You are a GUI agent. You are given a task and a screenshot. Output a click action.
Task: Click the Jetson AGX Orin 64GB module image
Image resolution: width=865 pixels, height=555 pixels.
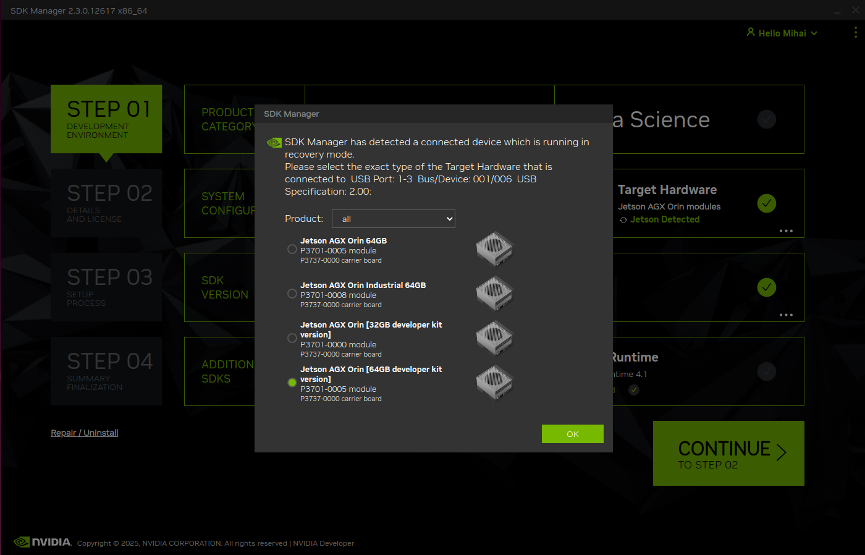494,248
